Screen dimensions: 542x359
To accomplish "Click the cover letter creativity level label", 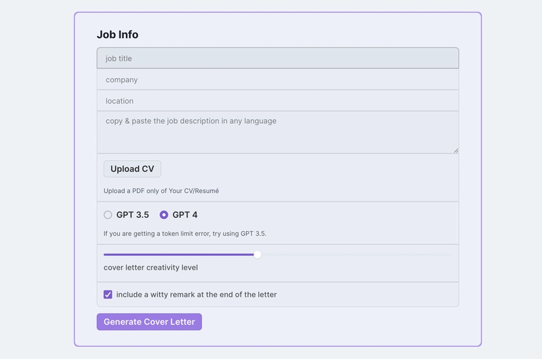I will [150, 268].
